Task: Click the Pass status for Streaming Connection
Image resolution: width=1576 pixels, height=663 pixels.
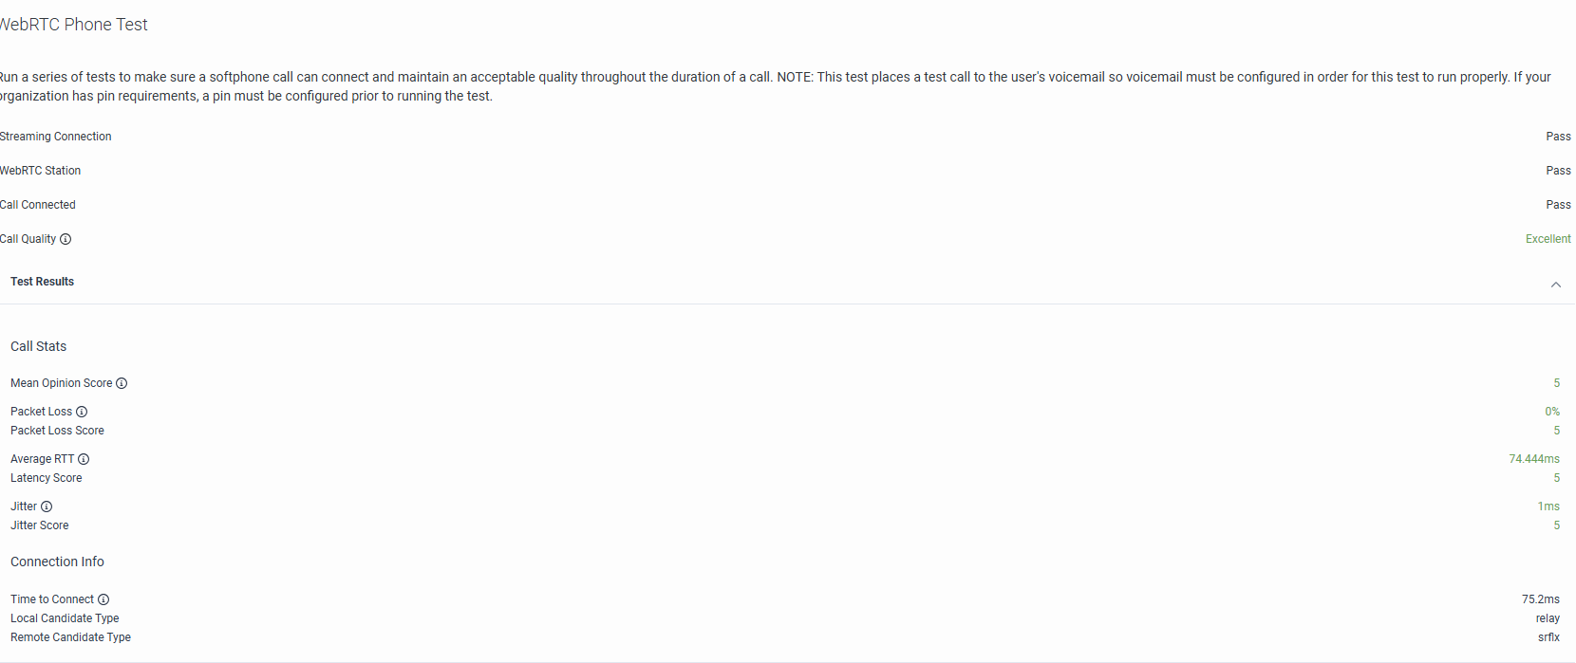Action: tap(1558, 137)
